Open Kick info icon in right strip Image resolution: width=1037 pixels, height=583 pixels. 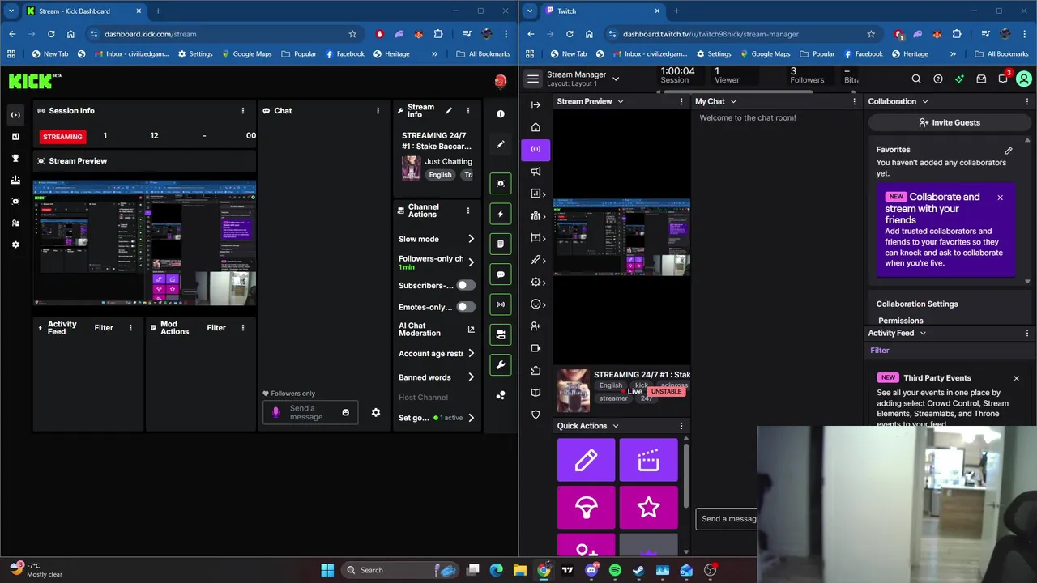[x=501, y=114]
